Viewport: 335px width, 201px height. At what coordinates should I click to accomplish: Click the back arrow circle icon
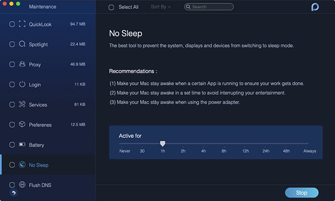click(13, 193)
